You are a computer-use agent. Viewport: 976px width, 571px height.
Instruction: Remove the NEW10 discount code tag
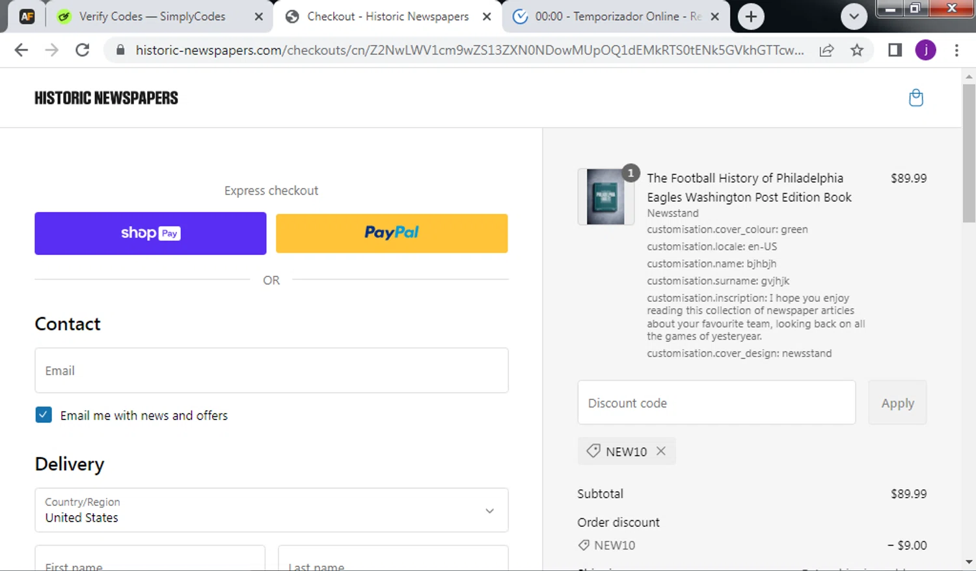pyautogui.click(x=661, y=451)
